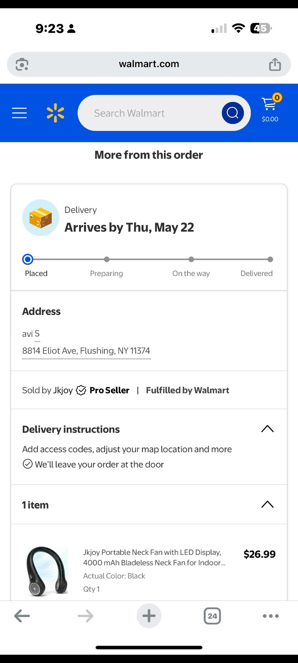Tap the walmart.com address bar
The width and height of the screenshot is (298, 663).
coord(149,64)
